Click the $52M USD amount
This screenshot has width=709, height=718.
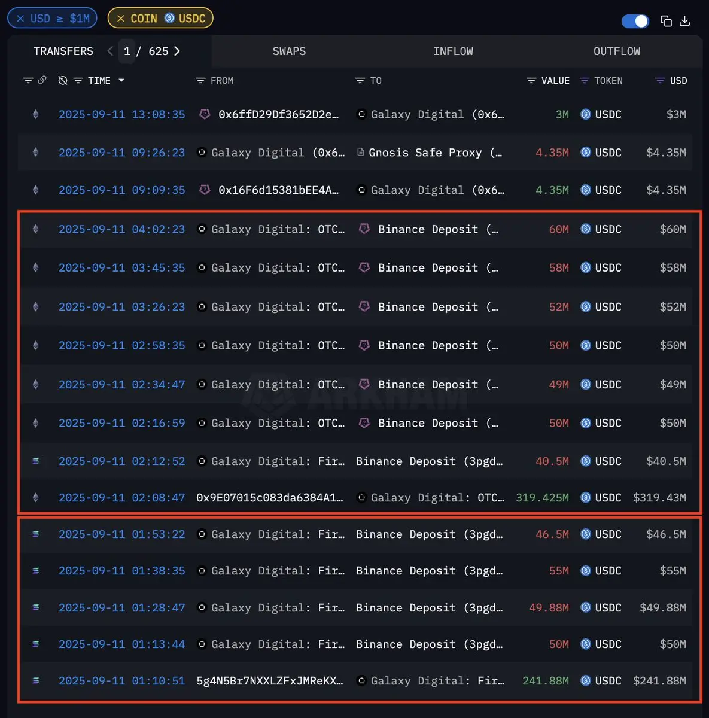[673, 306]
